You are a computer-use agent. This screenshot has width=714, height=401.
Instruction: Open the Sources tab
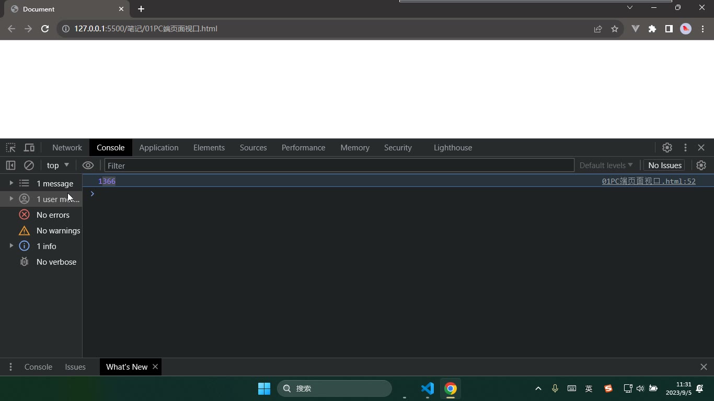click(x=254, y=148)
